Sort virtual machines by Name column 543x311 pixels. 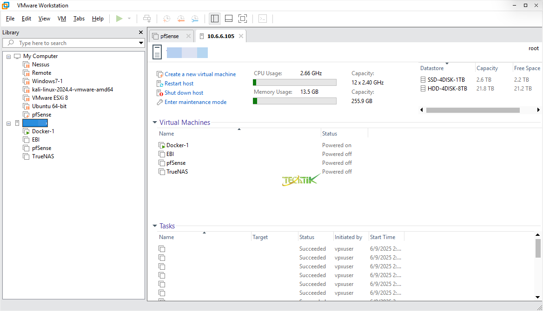click(166, 134)
